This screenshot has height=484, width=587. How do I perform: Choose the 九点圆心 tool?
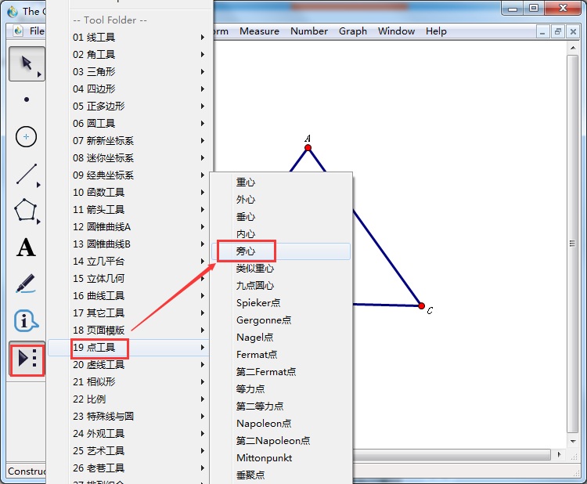pyautogui.click(x=281, y=285)
